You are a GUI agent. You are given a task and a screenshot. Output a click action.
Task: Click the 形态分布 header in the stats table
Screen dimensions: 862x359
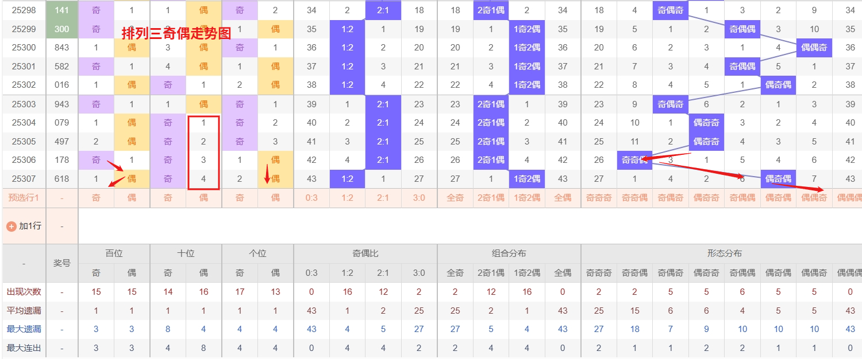(724, 253)
